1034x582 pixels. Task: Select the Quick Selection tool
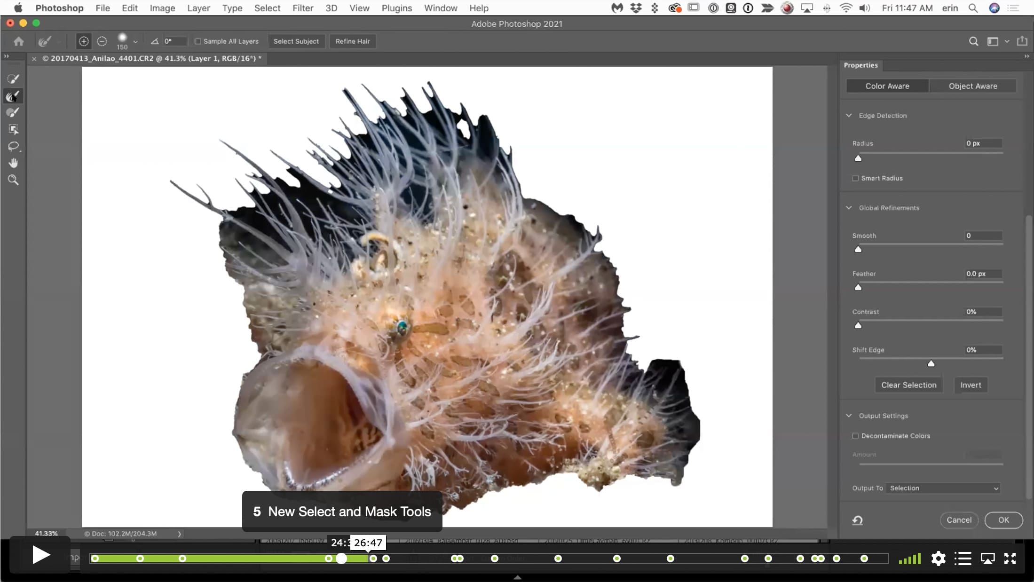13,79
